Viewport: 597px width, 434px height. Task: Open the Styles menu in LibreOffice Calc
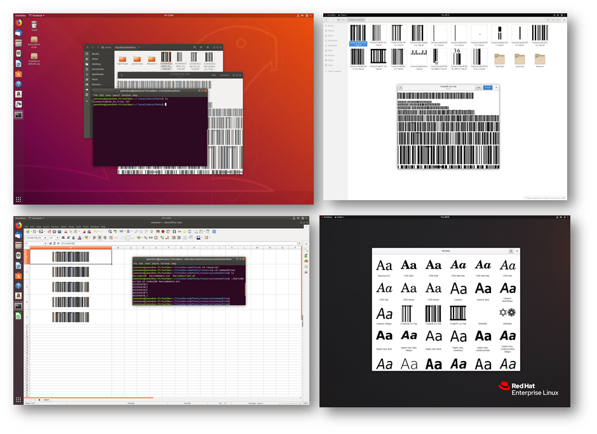pyautogui.click(x=64, y=226)
